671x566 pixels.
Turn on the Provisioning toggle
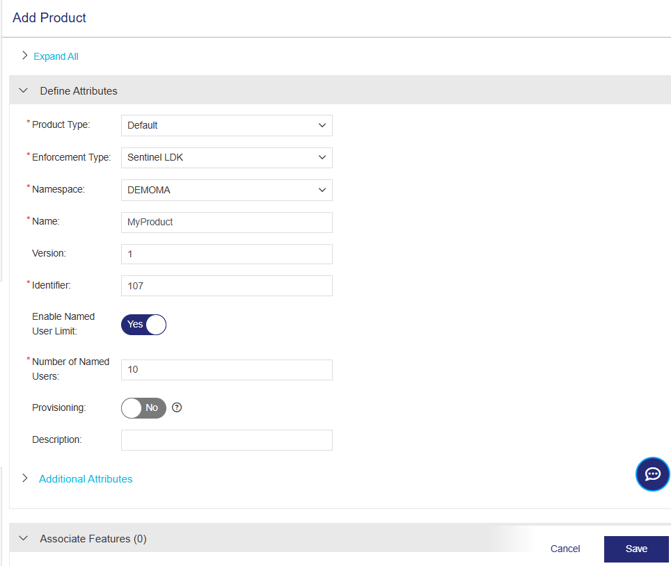point(144,408)
